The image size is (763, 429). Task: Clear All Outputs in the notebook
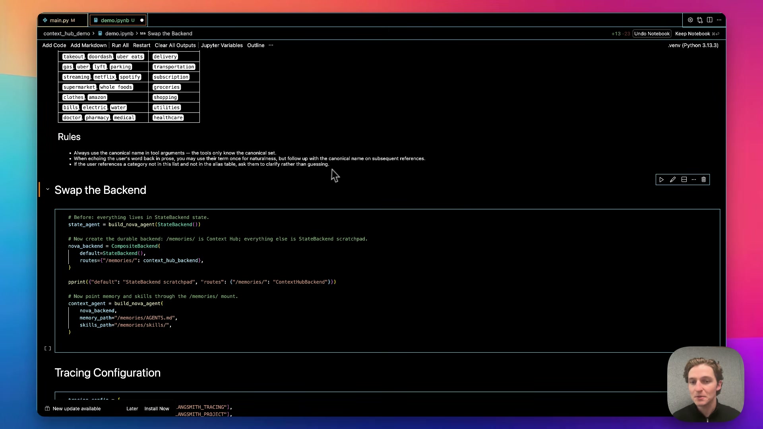coord(175,45)
